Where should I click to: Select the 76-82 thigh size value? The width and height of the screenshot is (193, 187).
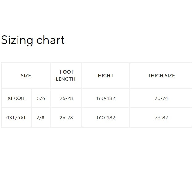pyautogui.click(x=161, y=117)
